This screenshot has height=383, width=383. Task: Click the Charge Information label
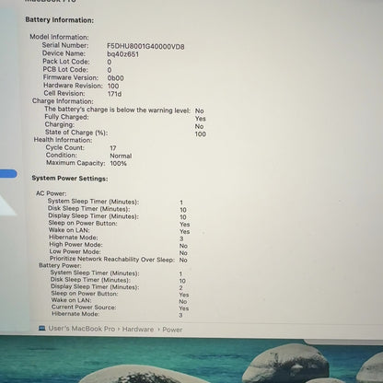(63, 101)
